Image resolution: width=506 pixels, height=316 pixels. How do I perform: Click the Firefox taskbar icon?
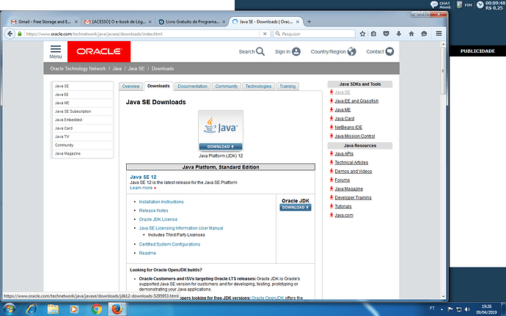(117, 309)
